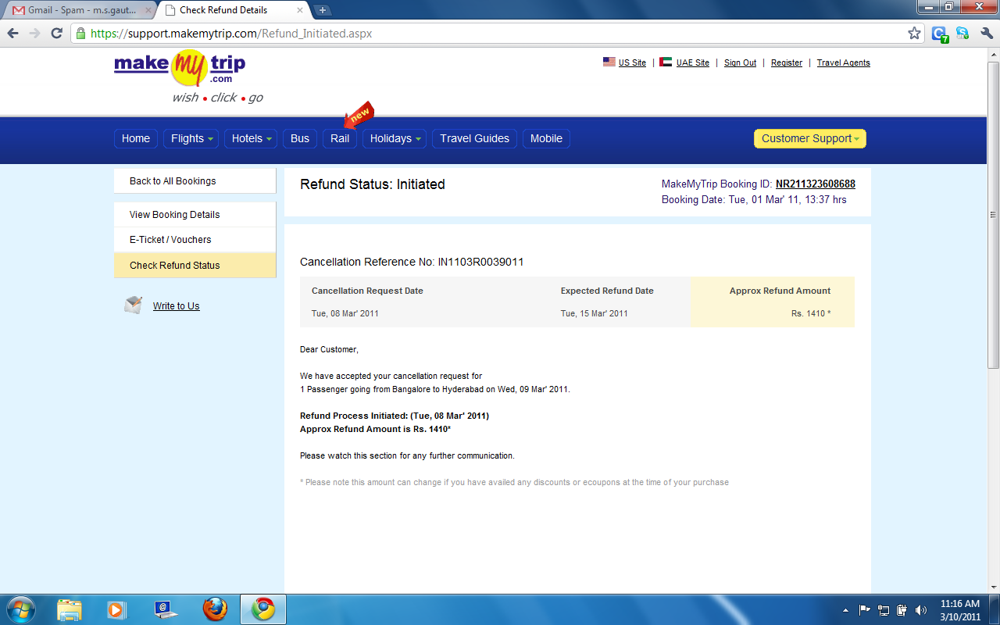
Task: Click the browser Back arrow
Action: (x=12, y=34)
